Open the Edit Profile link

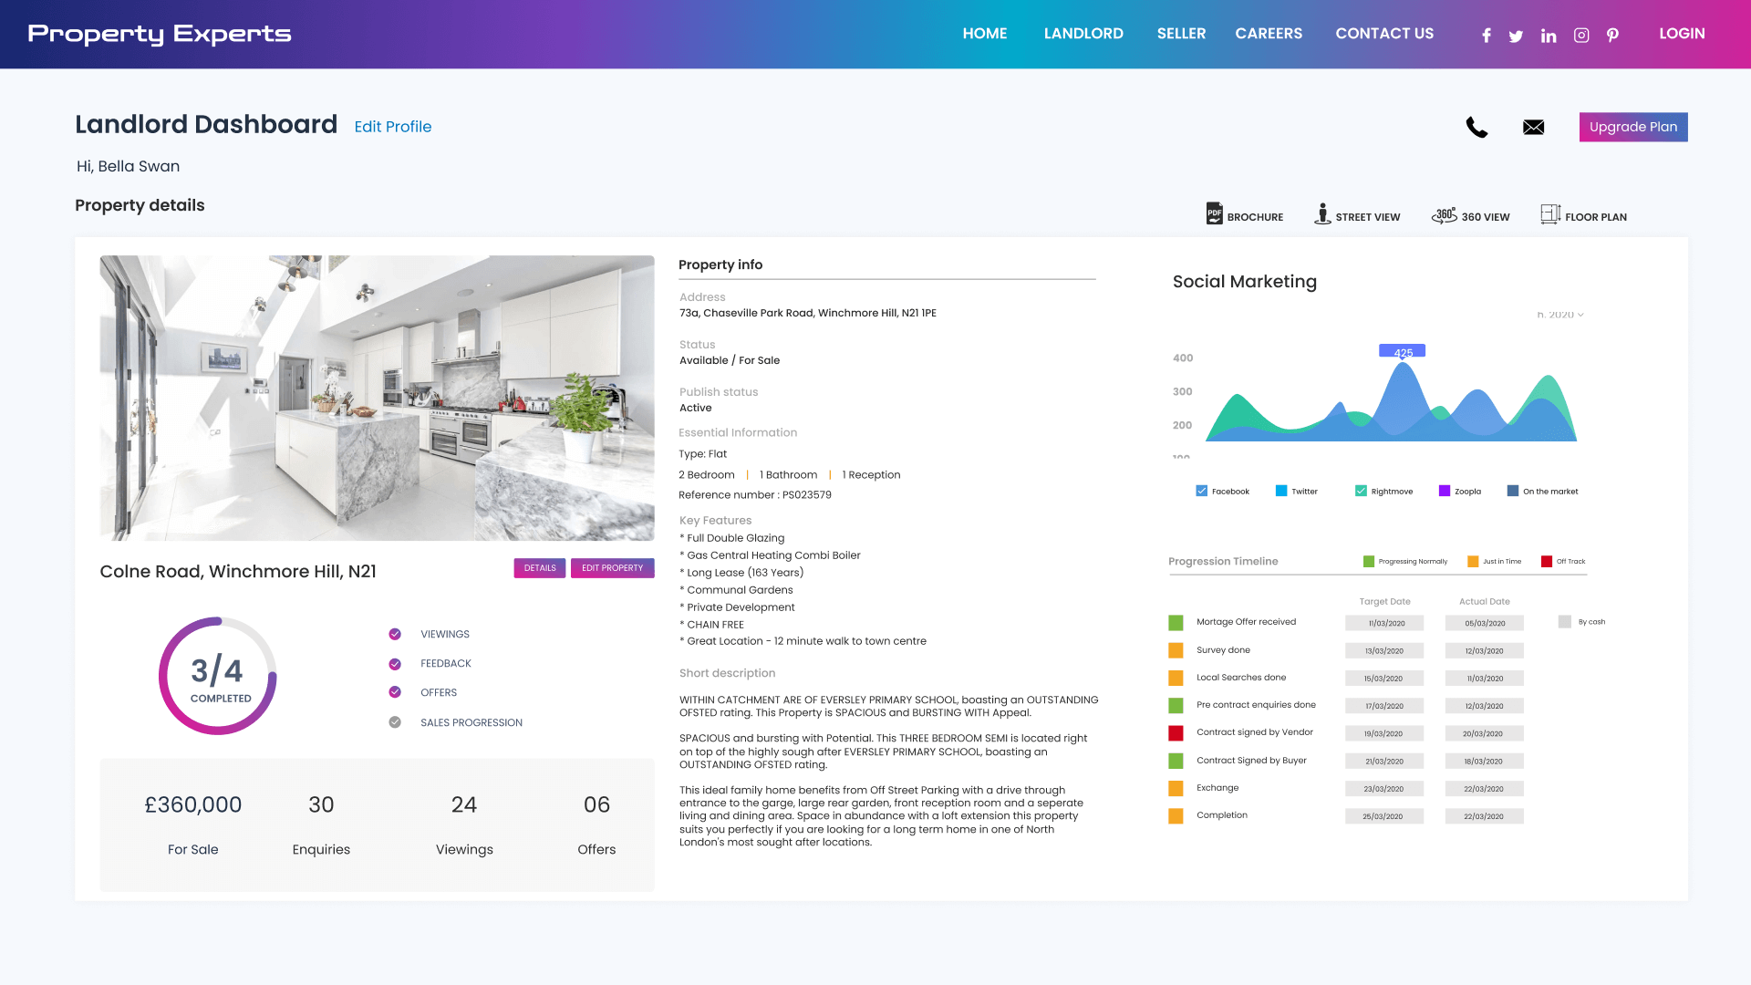click(392, 127)
